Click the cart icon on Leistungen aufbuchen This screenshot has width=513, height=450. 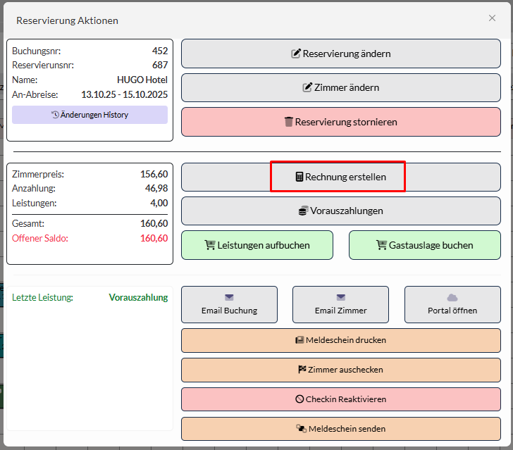point(210,246)
